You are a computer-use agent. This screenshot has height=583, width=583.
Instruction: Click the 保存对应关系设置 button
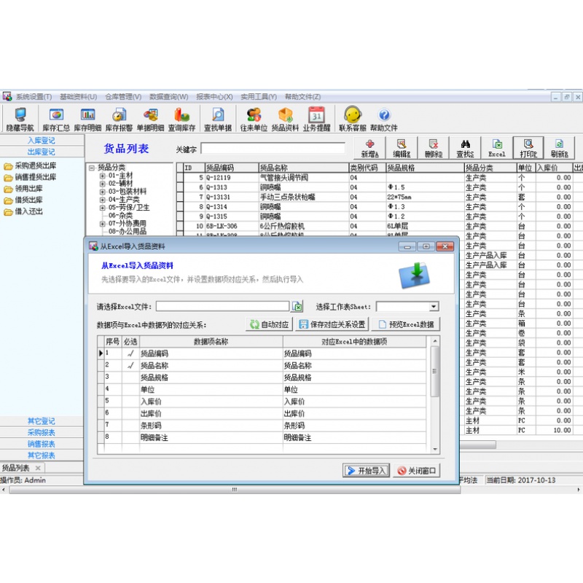(x=332, y=324)
